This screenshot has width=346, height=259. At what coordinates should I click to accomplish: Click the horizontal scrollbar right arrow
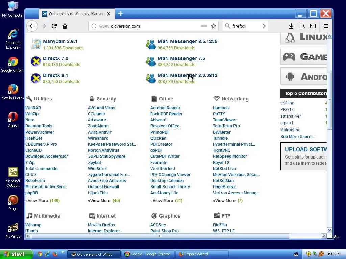pyautogui.click(x=324, y=236)
